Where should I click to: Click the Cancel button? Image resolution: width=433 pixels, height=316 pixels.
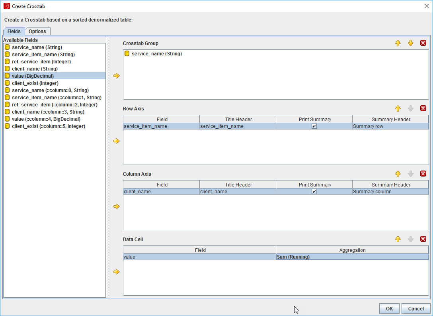(416, 308)
